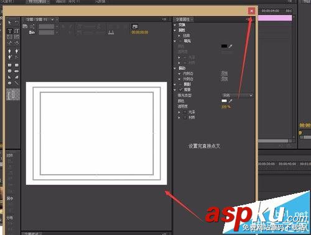Image resolution: width=311 pixels, height=235 pixels.
Task: Click the style preview thumbnail below tools
Action: tap(13, 94)
